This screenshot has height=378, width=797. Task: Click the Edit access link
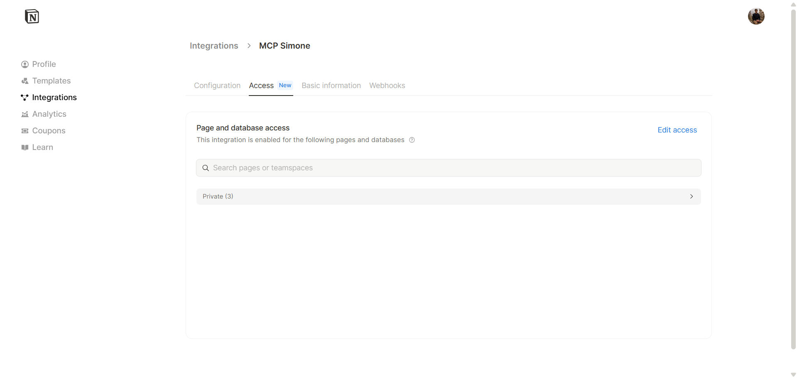677,130
